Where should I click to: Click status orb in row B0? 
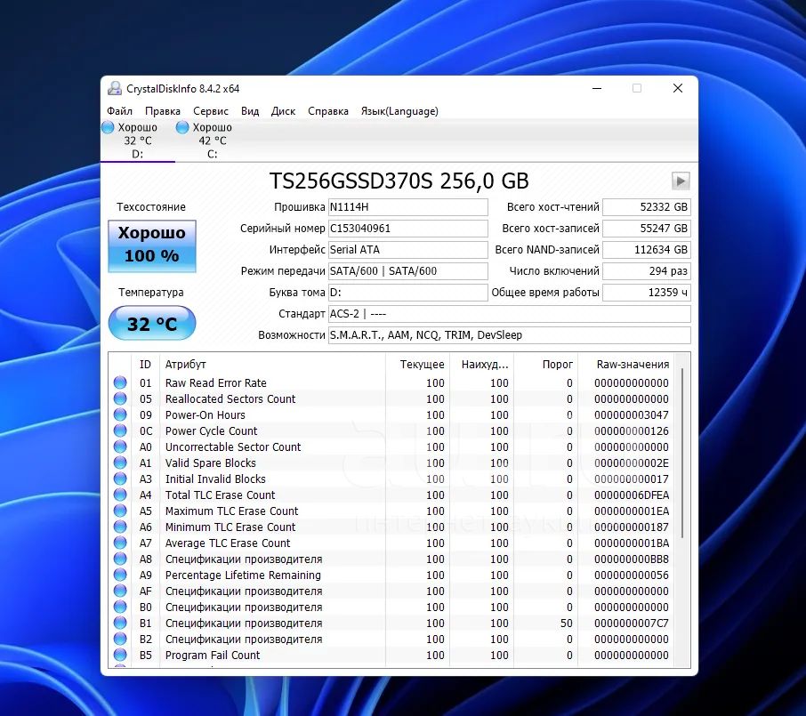pos(120,607)
